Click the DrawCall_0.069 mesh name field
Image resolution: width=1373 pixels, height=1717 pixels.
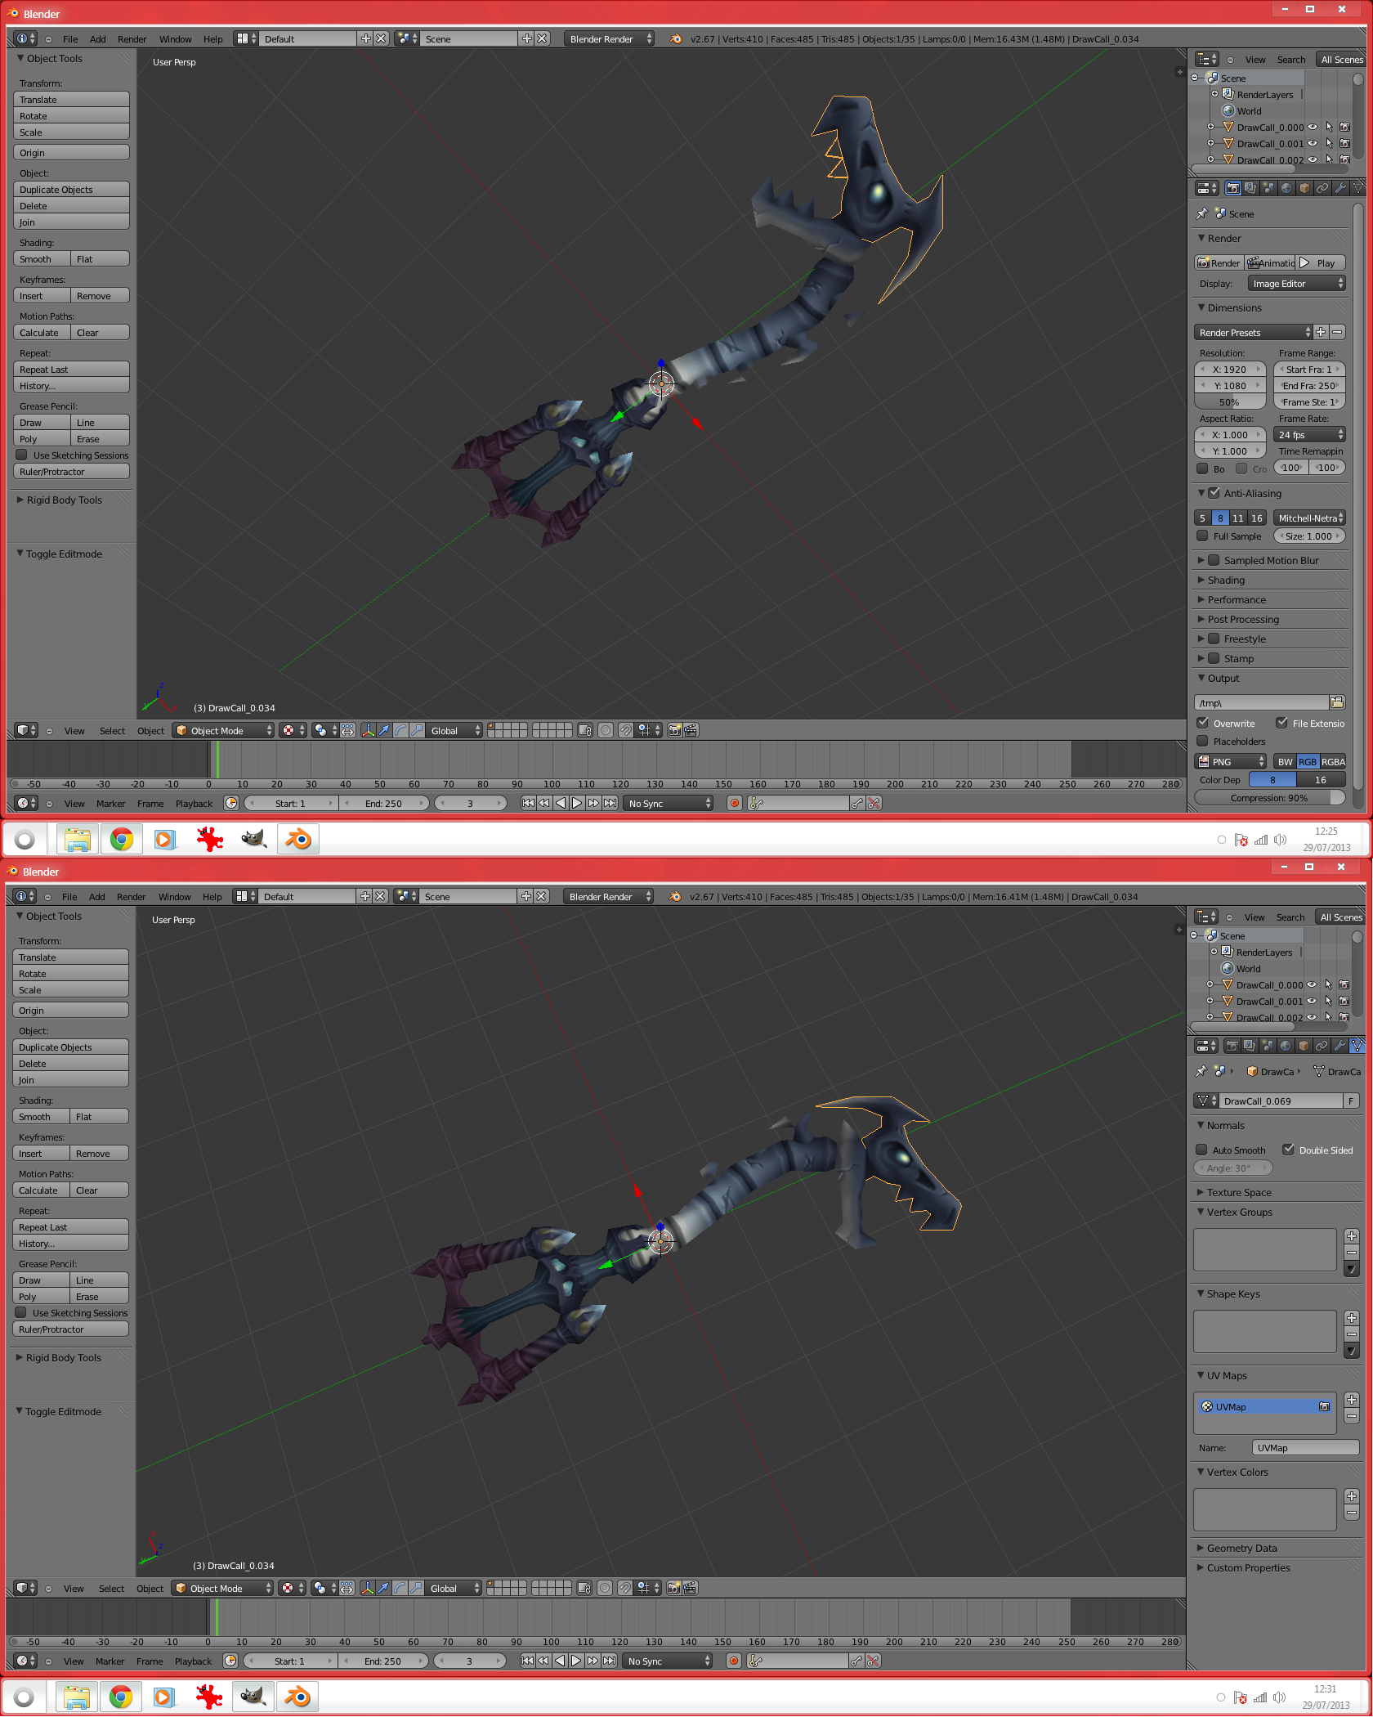tap(1279, 1101)
